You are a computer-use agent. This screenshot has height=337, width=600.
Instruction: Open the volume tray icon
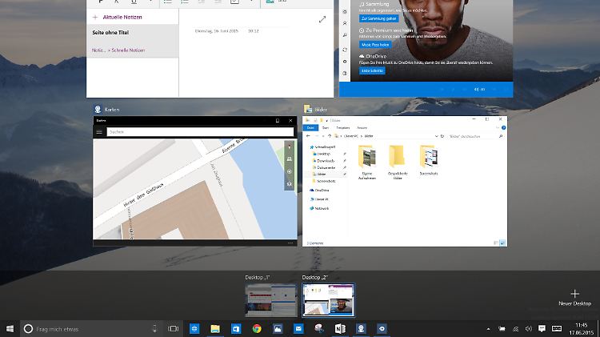[529, 329]
